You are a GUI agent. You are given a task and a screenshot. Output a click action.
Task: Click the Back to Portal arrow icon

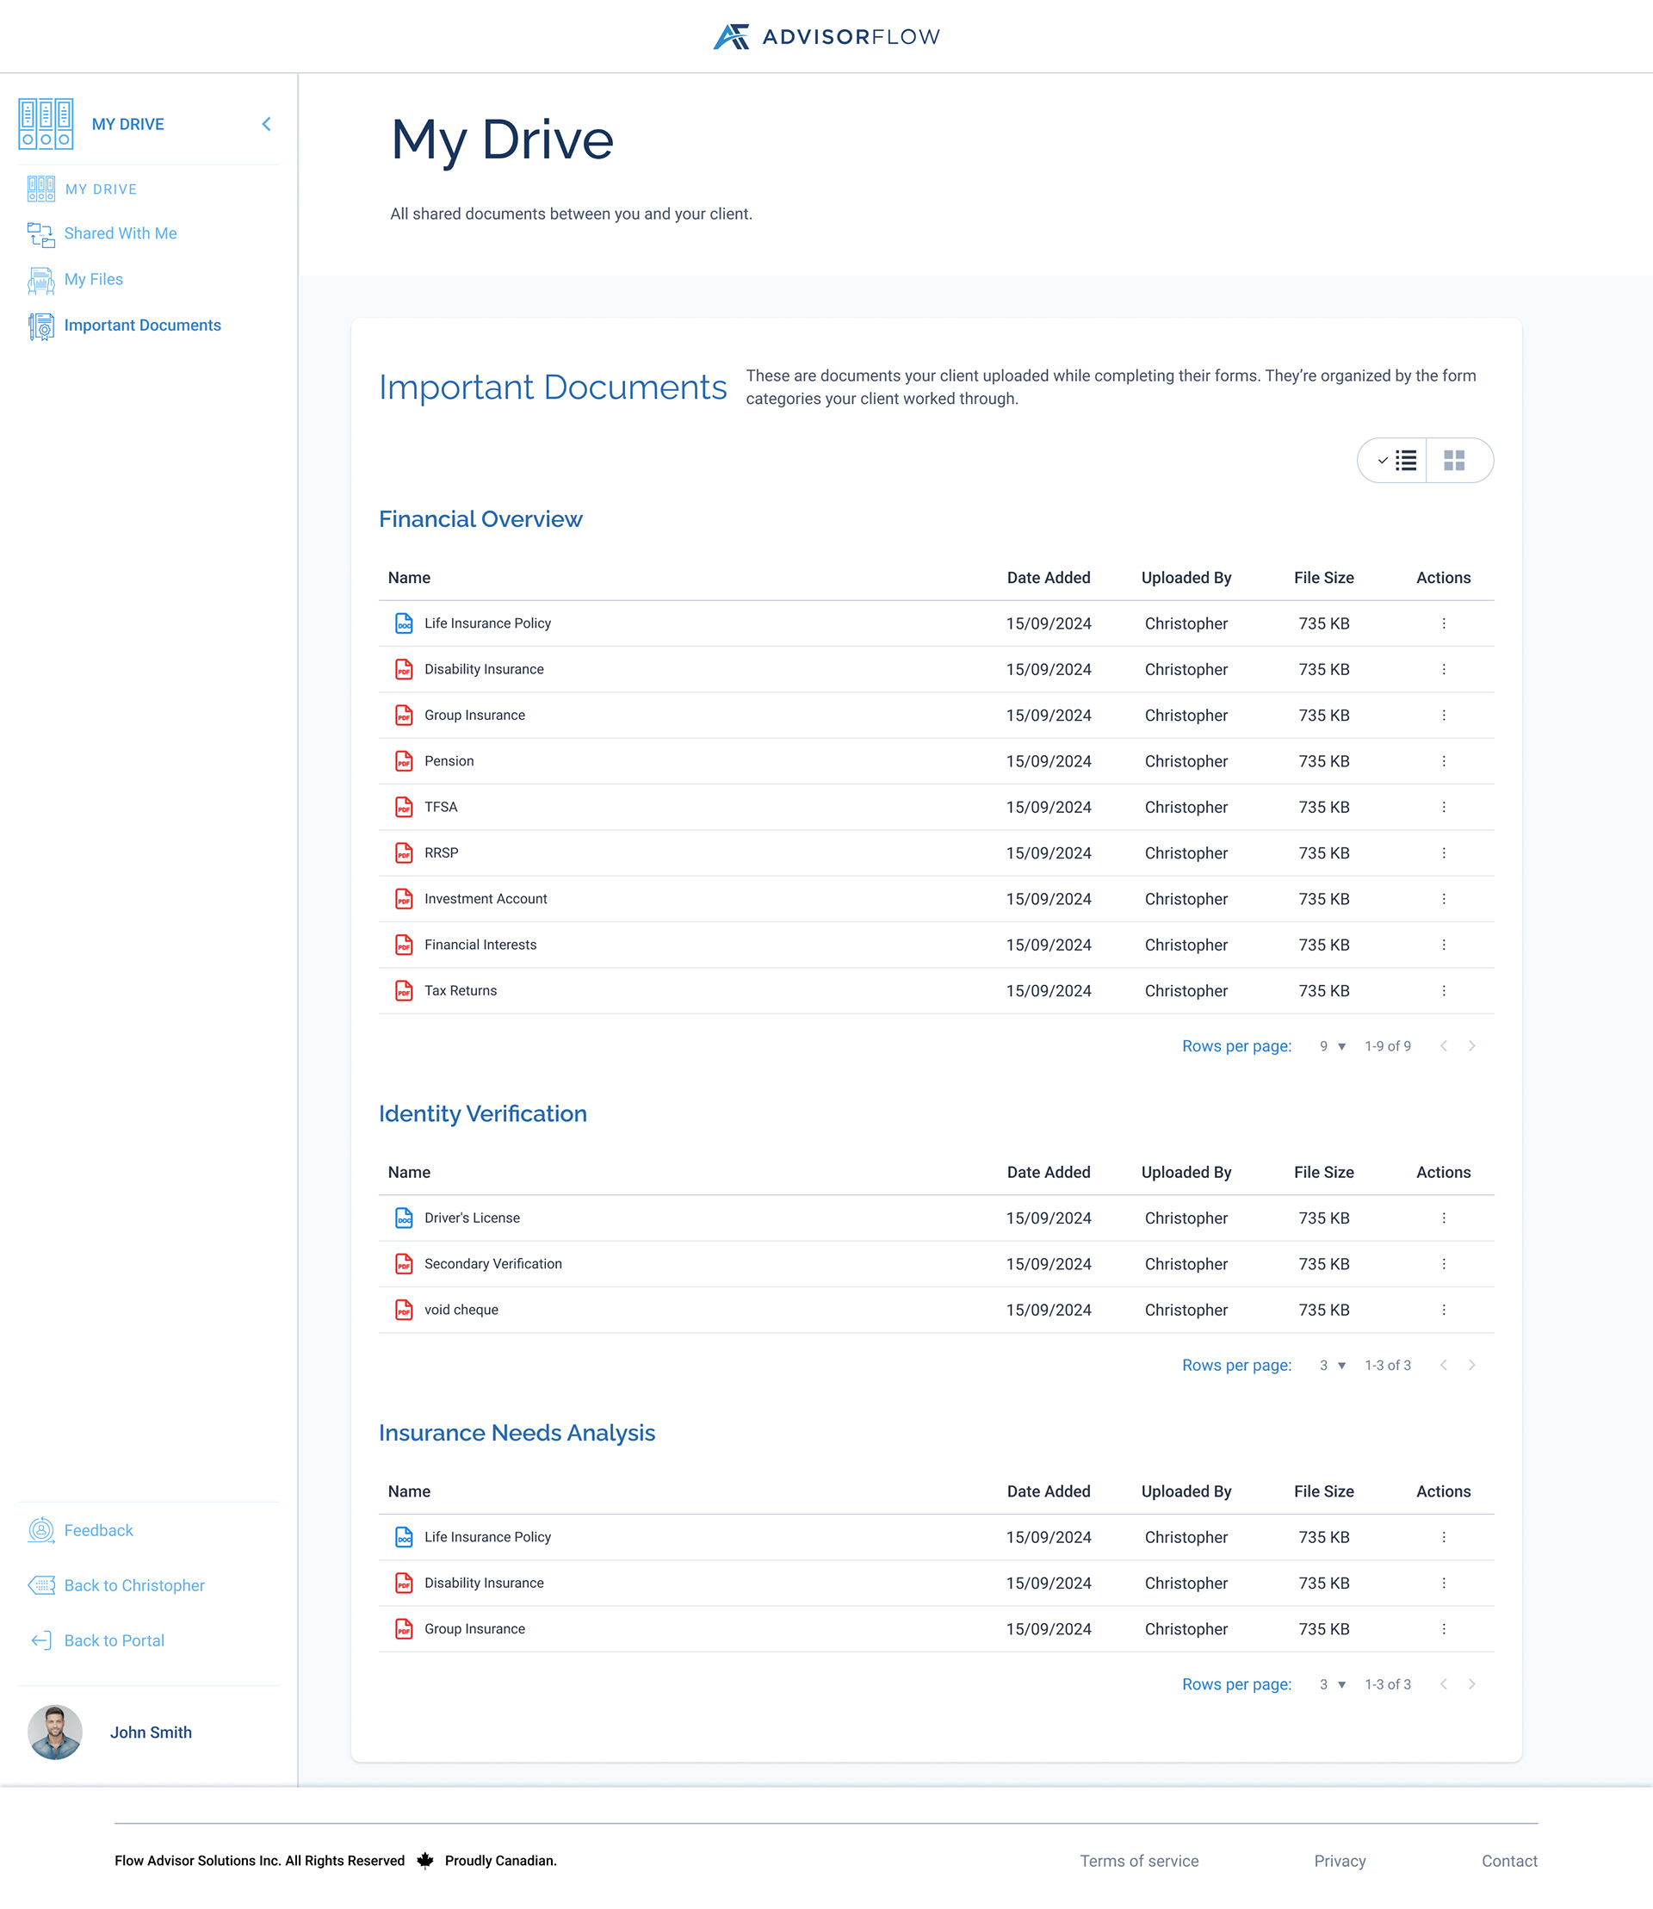[40, 1640]
